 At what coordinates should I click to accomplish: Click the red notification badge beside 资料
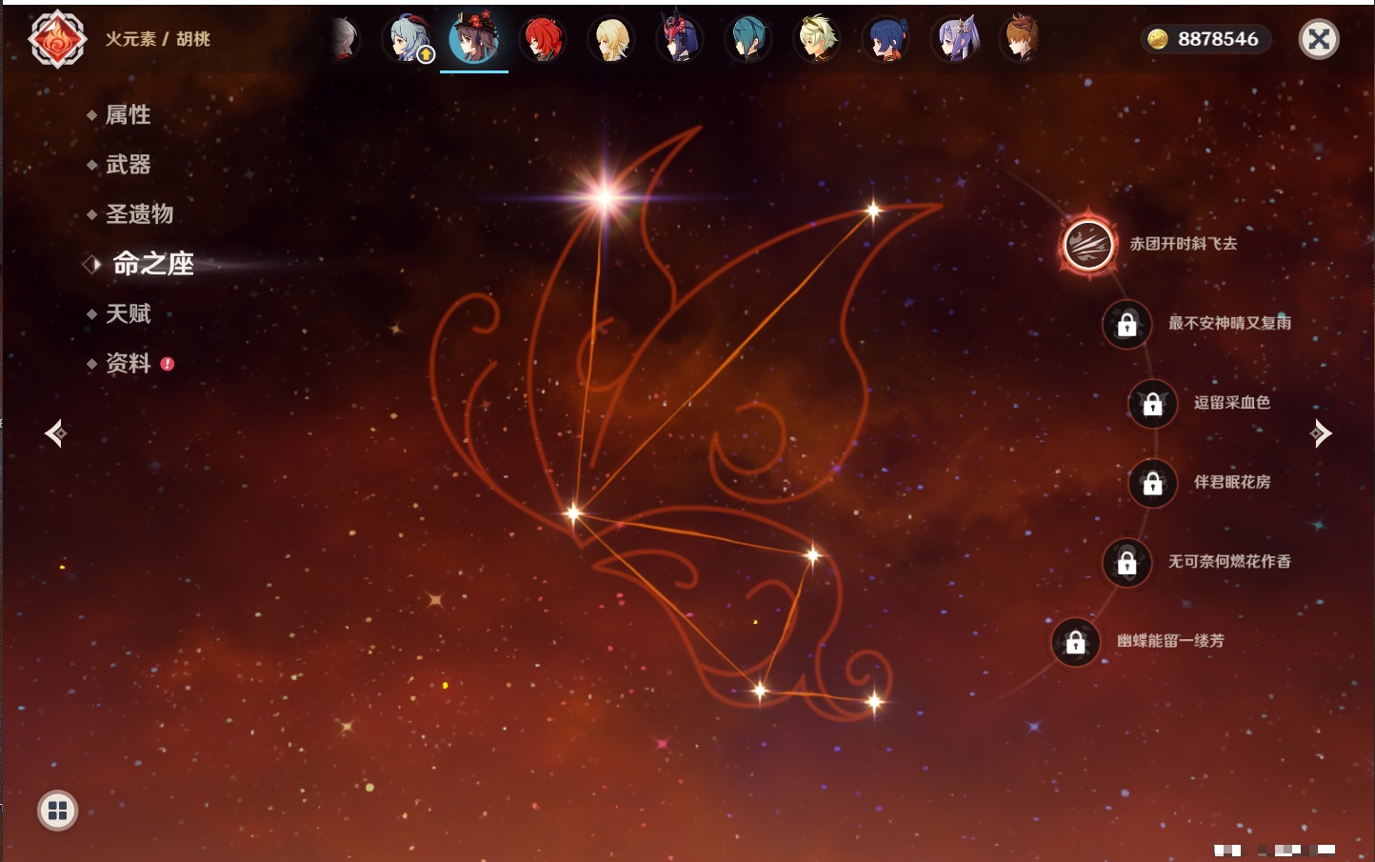[168, 364]
